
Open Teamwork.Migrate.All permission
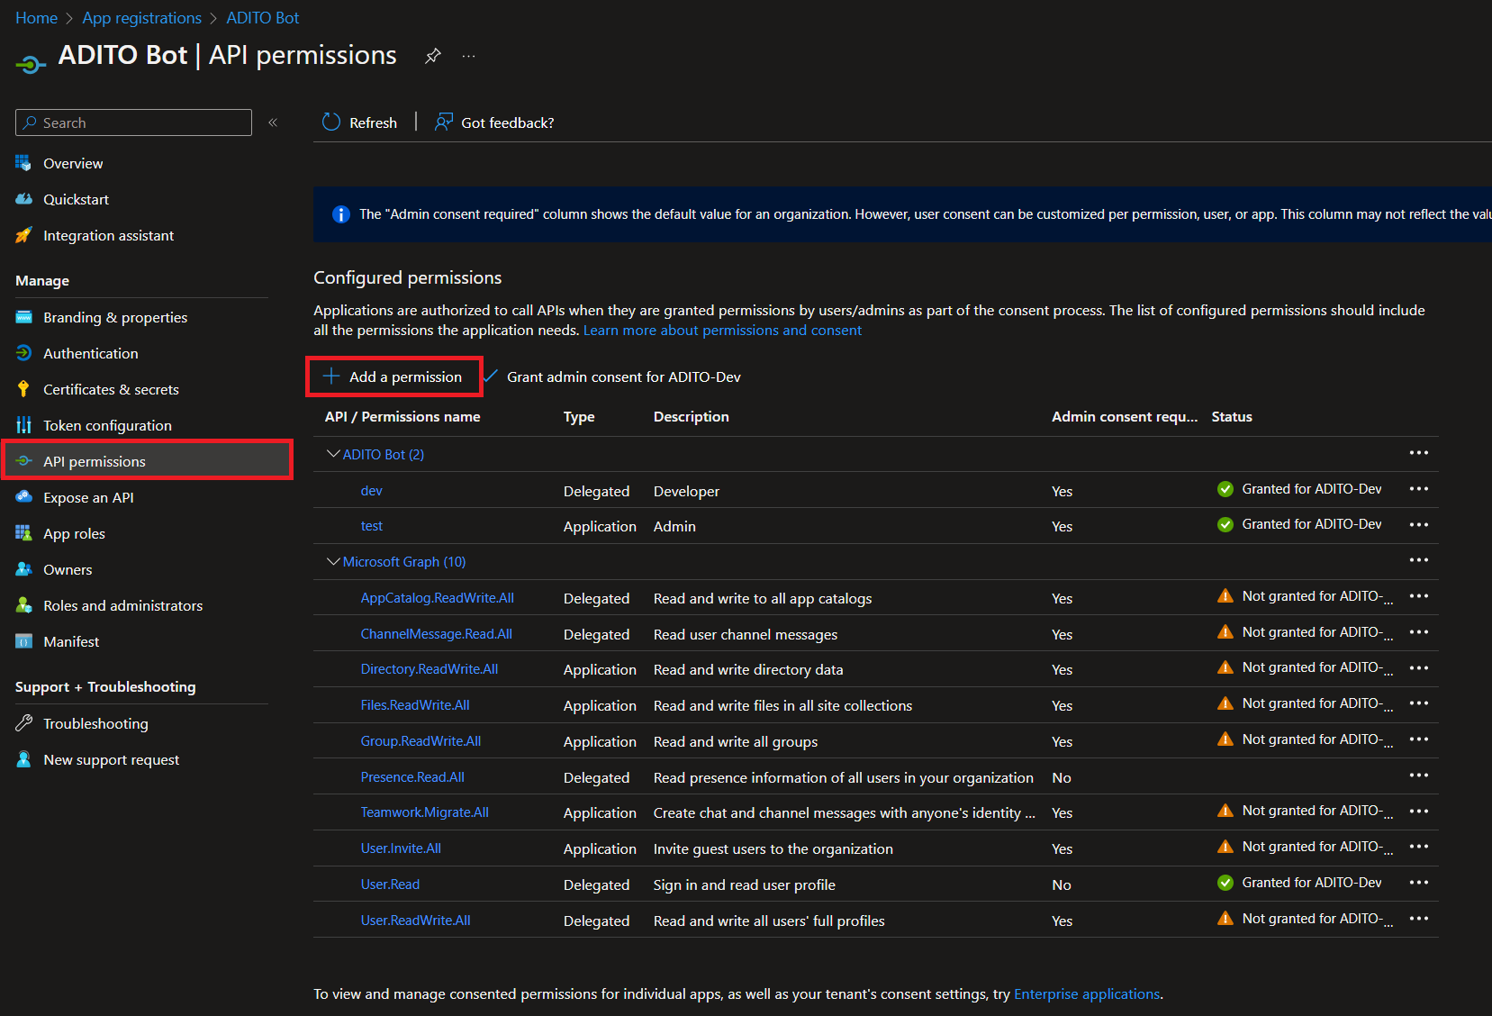click(x=424, y=812)
